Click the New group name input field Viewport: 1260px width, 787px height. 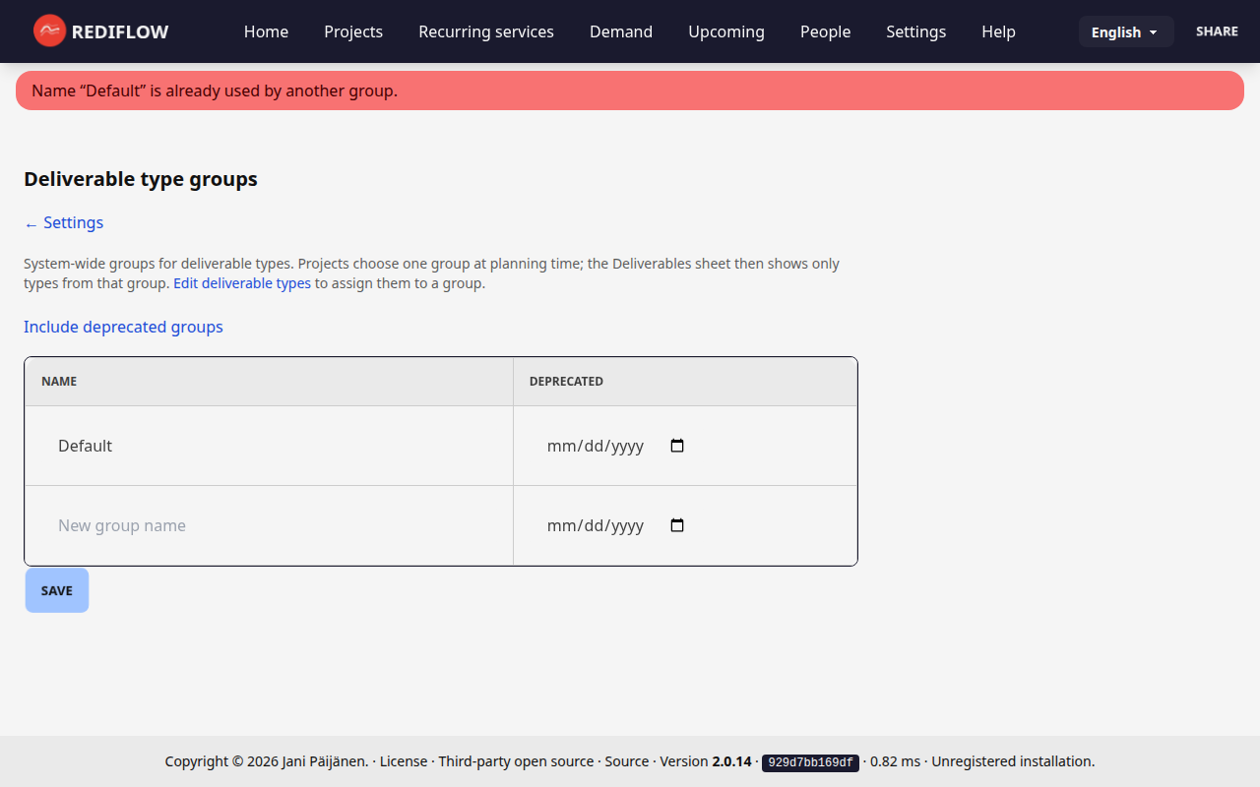[197, 525]
